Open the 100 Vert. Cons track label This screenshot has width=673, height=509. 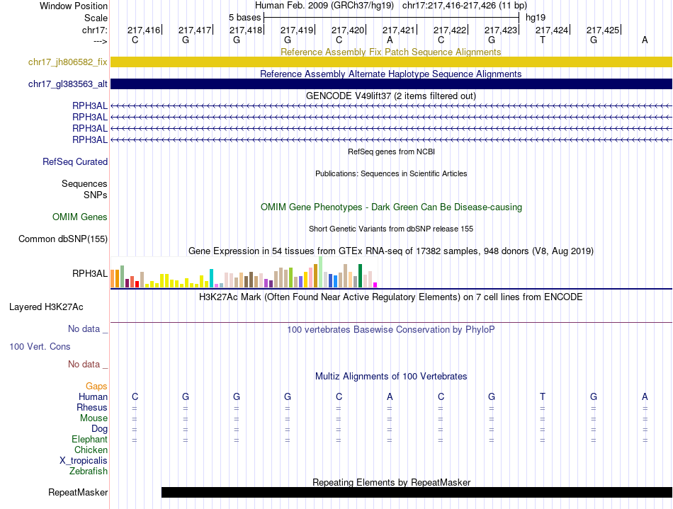[40, 346]
